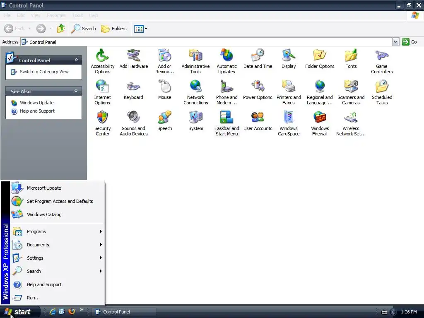424x318 pixels.
Task: Show more Quick Launch items chevron
Action: (82, 310)
